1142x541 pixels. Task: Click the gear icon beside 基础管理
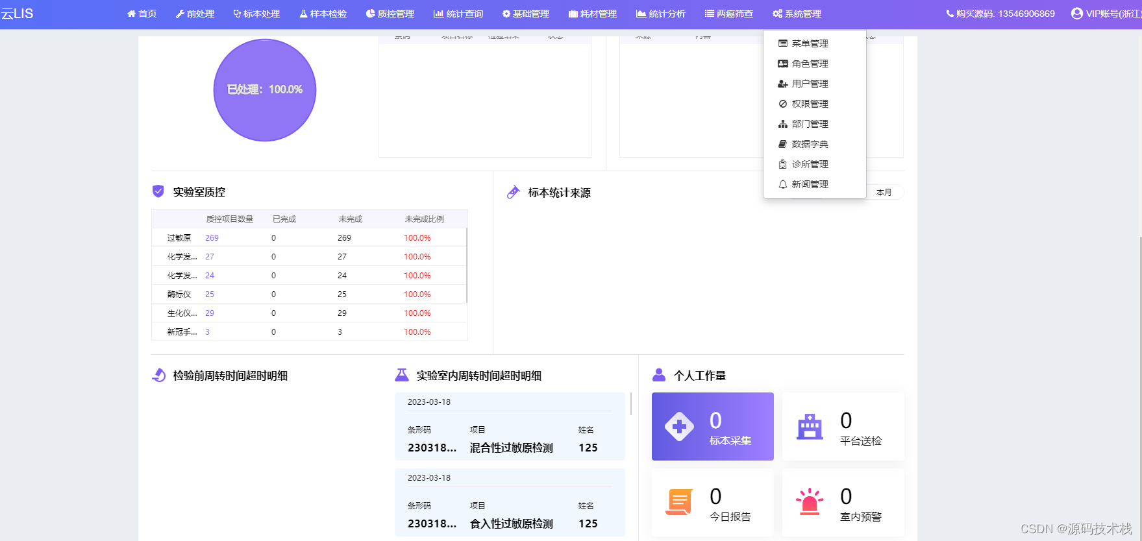[506, 14]
